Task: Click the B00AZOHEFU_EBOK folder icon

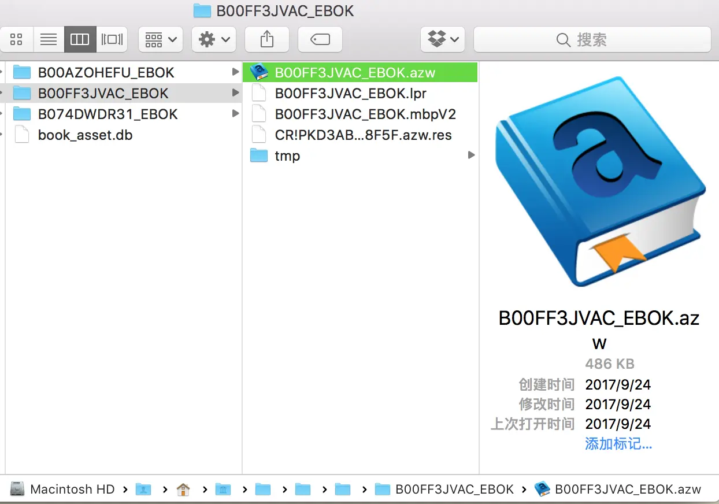Action: pos(22,72)
